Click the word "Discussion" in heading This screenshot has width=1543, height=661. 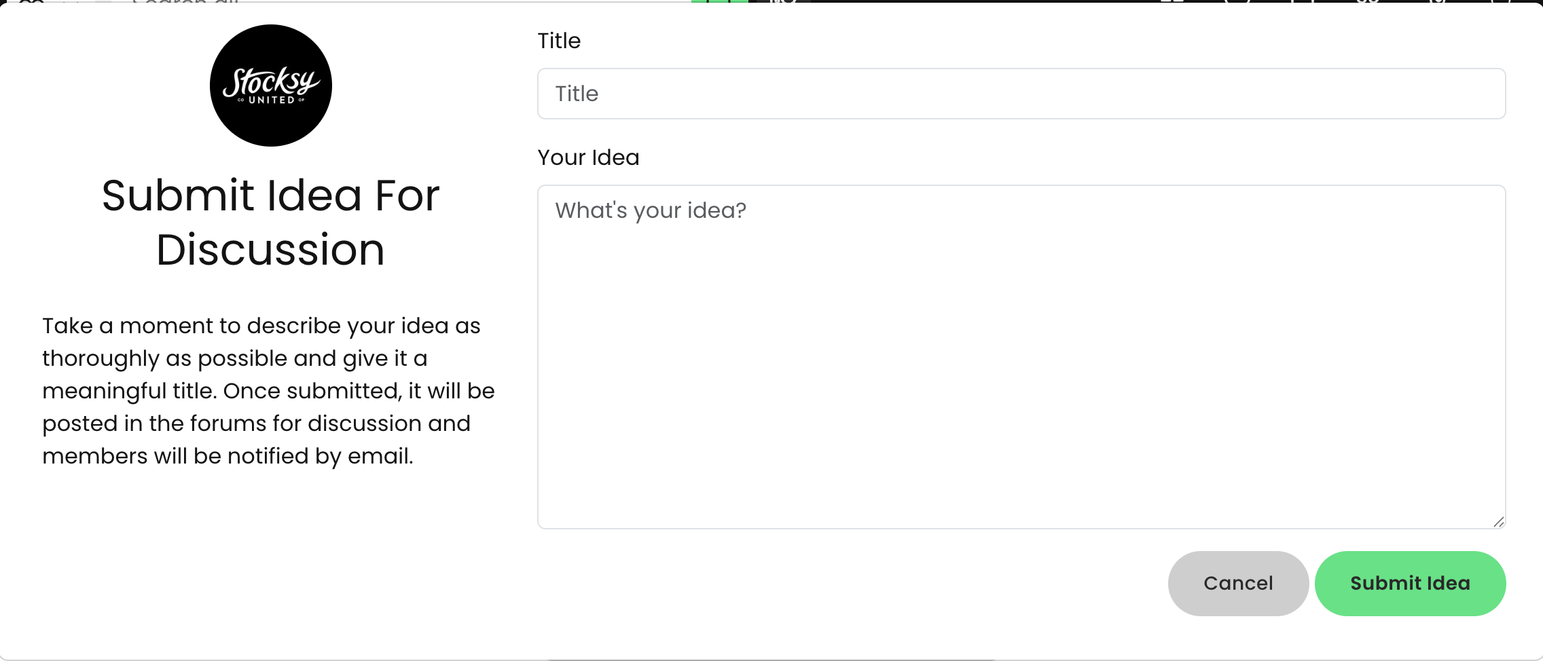pos(270,250)
